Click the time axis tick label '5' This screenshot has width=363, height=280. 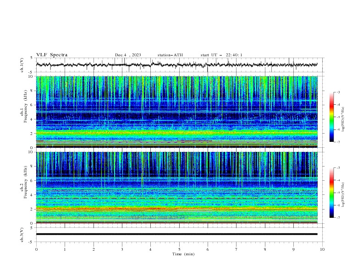coord(179,249)
